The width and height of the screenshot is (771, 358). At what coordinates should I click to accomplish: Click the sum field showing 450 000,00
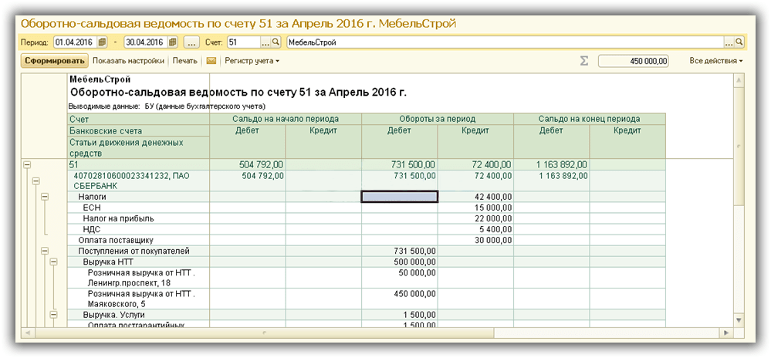coord(633,60)
